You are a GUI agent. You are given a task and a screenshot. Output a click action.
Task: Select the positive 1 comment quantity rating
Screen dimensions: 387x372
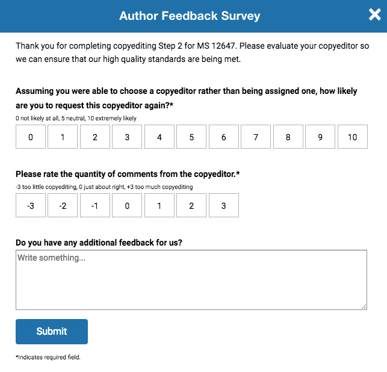click(x=159, y=205)
